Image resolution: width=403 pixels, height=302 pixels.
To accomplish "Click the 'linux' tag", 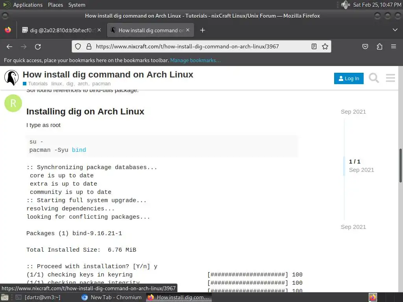I will click(57, 84).
